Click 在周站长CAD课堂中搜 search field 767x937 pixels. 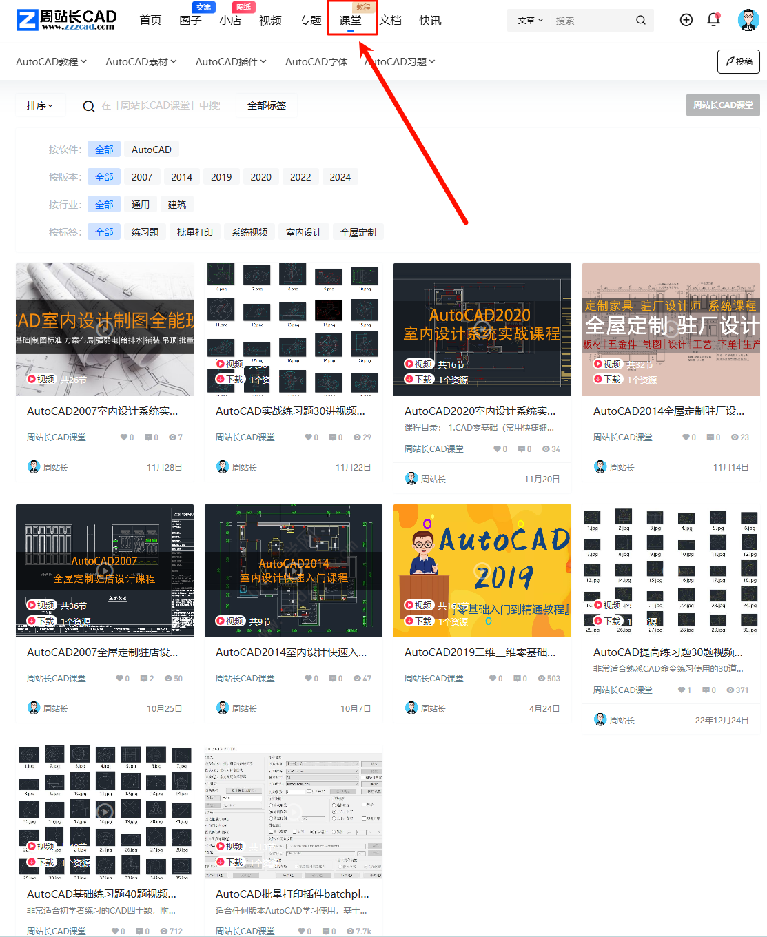pos(161,105)
